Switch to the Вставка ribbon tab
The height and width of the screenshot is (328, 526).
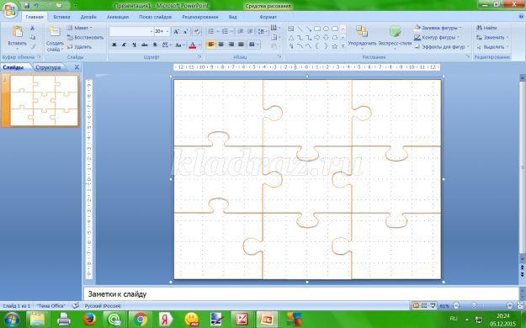tap(61, 17)
